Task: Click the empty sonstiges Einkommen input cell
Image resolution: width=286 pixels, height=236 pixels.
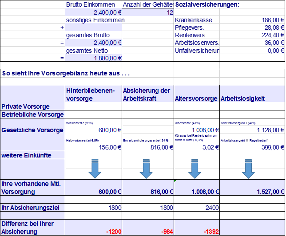Action: (93, 28)
